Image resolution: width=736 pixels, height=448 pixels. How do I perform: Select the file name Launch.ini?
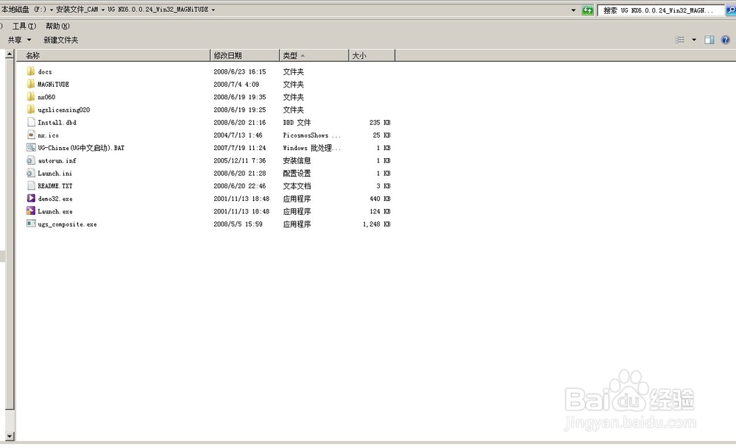click(x=55, y=174)
